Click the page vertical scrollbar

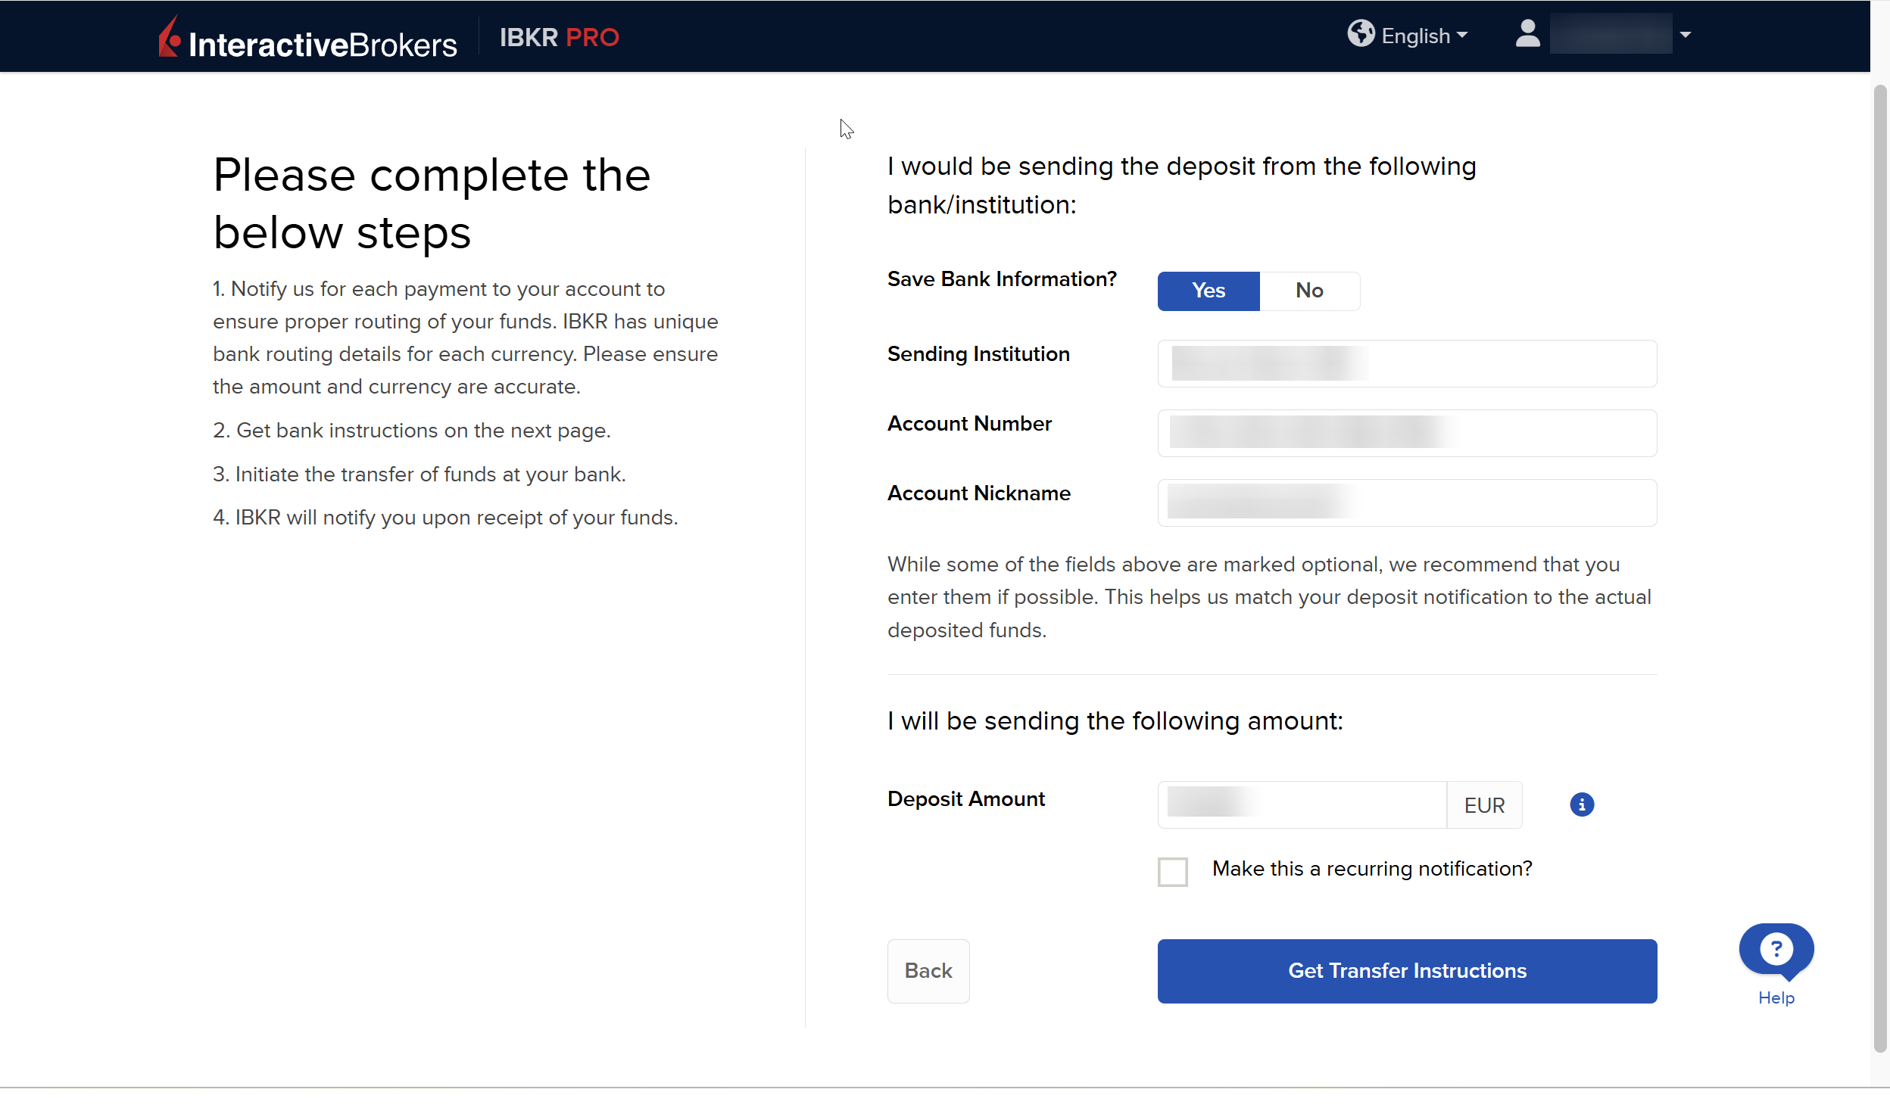(x=1879, y=568)
